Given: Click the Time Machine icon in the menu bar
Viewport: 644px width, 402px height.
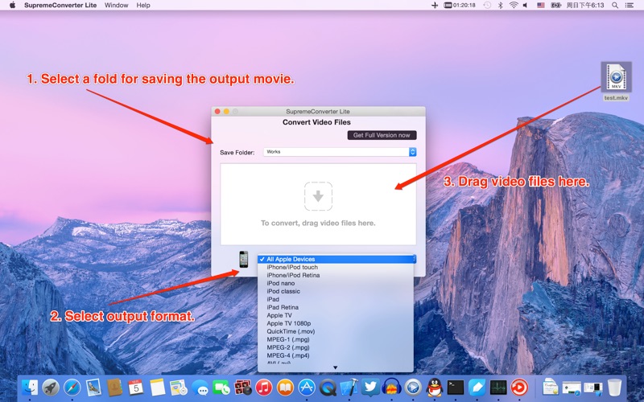Looking at the screenshot, I should 487,6.
